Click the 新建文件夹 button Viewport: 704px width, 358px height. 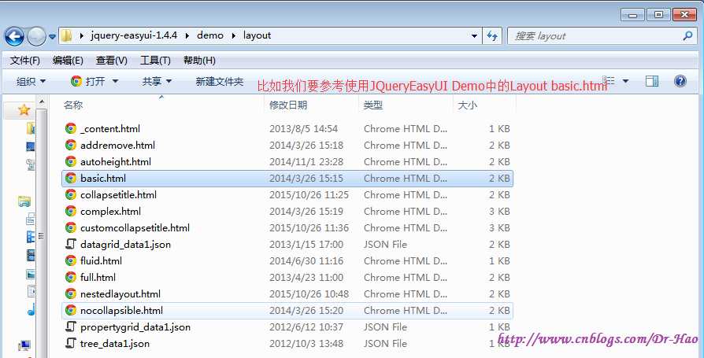(220, 82)
